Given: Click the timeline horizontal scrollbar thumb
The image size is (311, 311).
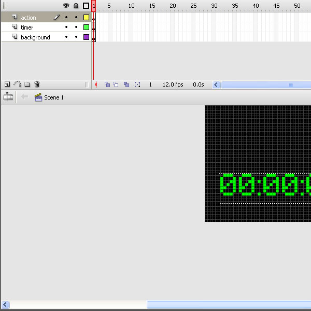Looking at the screenshot, I should pyautogui.click(x=266, y=85).
